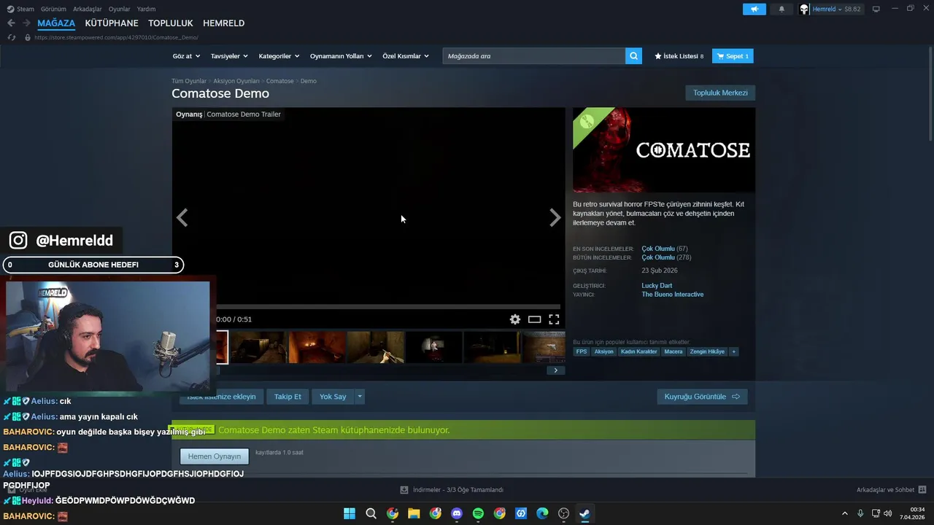This screenshot has height=525, width=934.
Task: Show more tags with the plus button
Action: point(733,351)
